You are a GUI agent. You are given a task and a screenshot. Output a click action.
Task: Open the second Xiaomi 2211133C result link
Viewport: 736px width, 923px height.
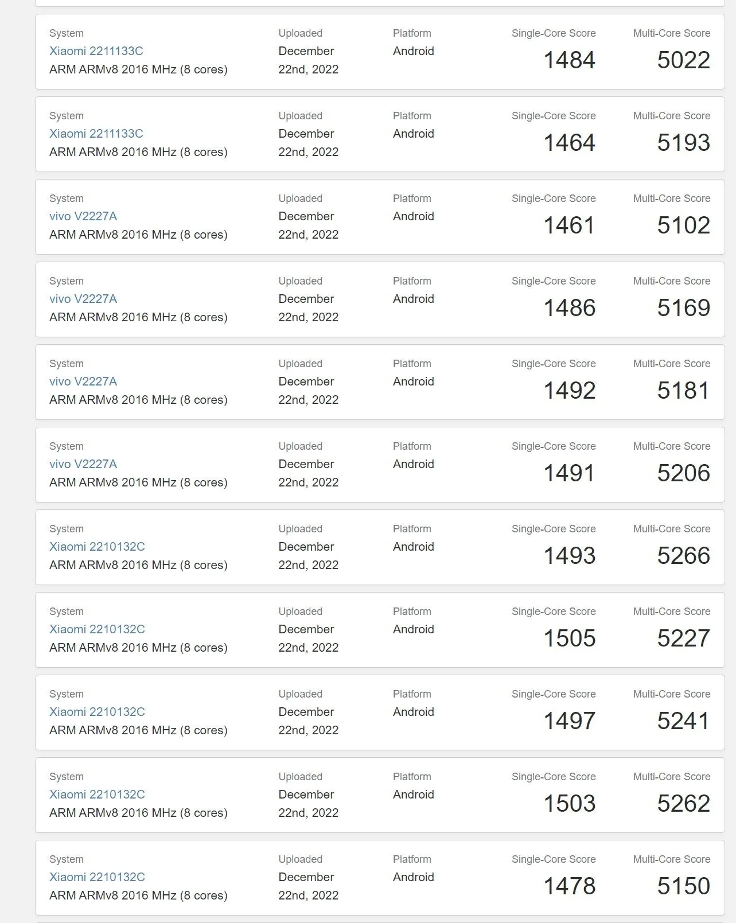pyautogui.click(x=96, y=134)
